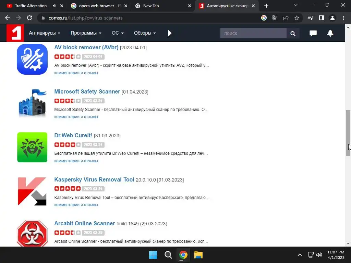Click Kaspersky five-star rating
The image size is (351, 263).
68,189
